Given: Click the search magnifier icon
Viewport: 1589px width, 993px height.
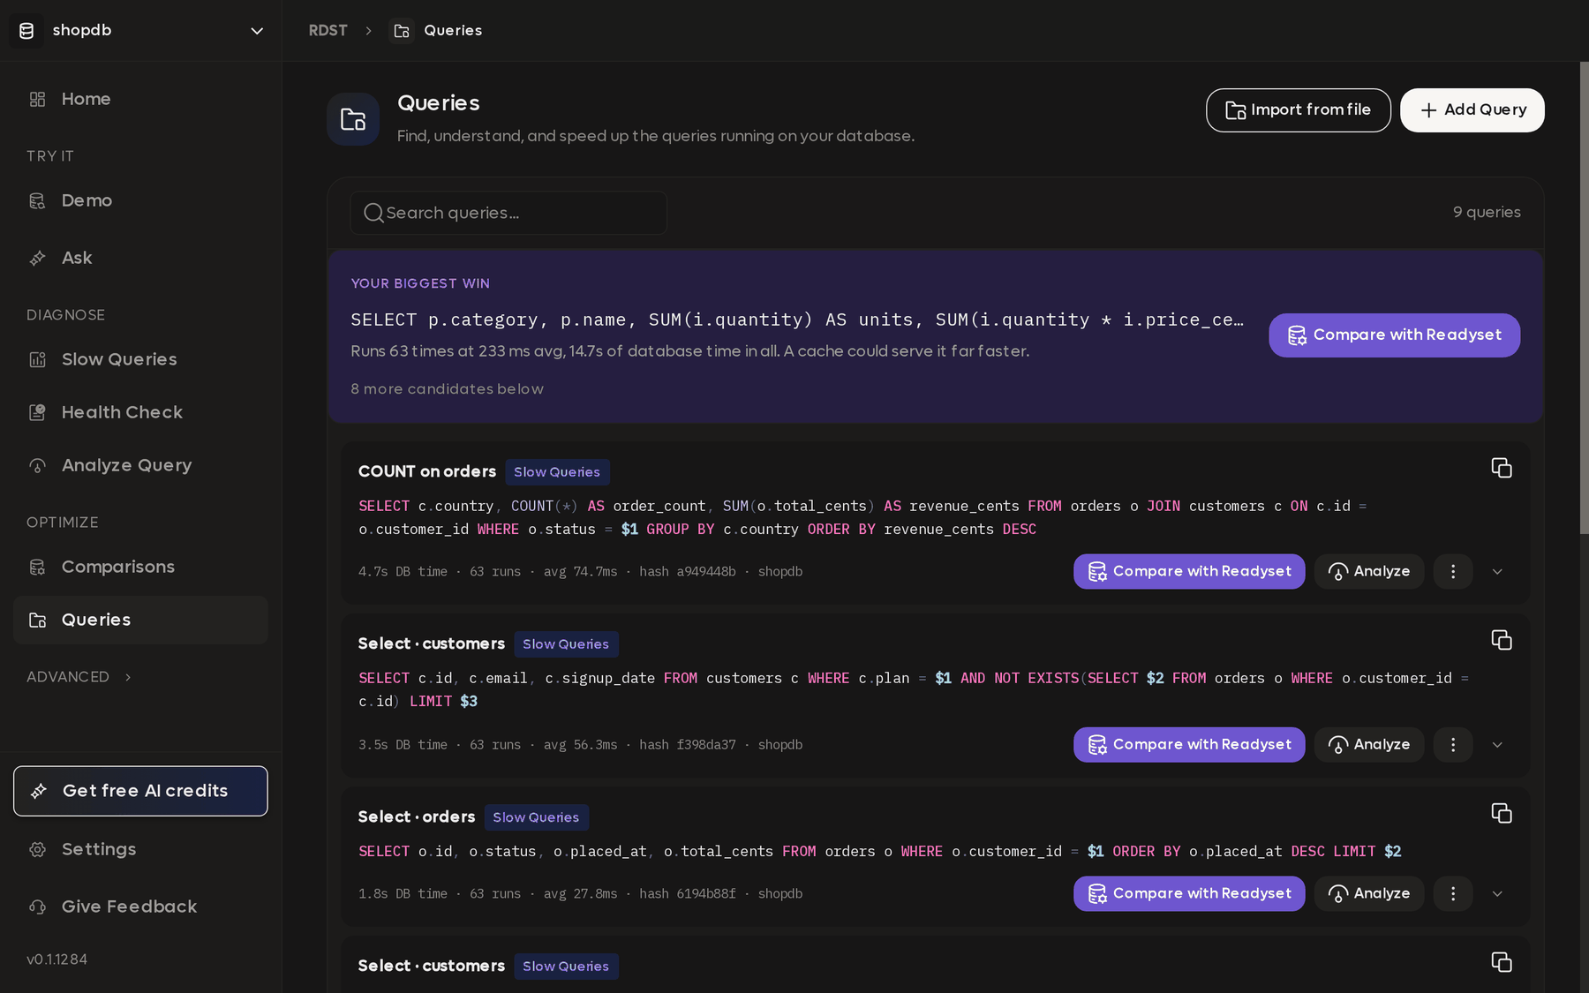Looking at the screenshot, I should (x=373, y=213).
